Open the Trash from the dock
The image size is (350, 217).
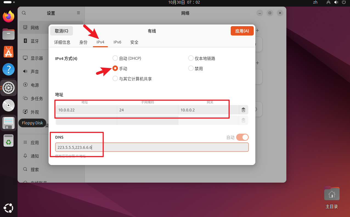click(9, 141)
